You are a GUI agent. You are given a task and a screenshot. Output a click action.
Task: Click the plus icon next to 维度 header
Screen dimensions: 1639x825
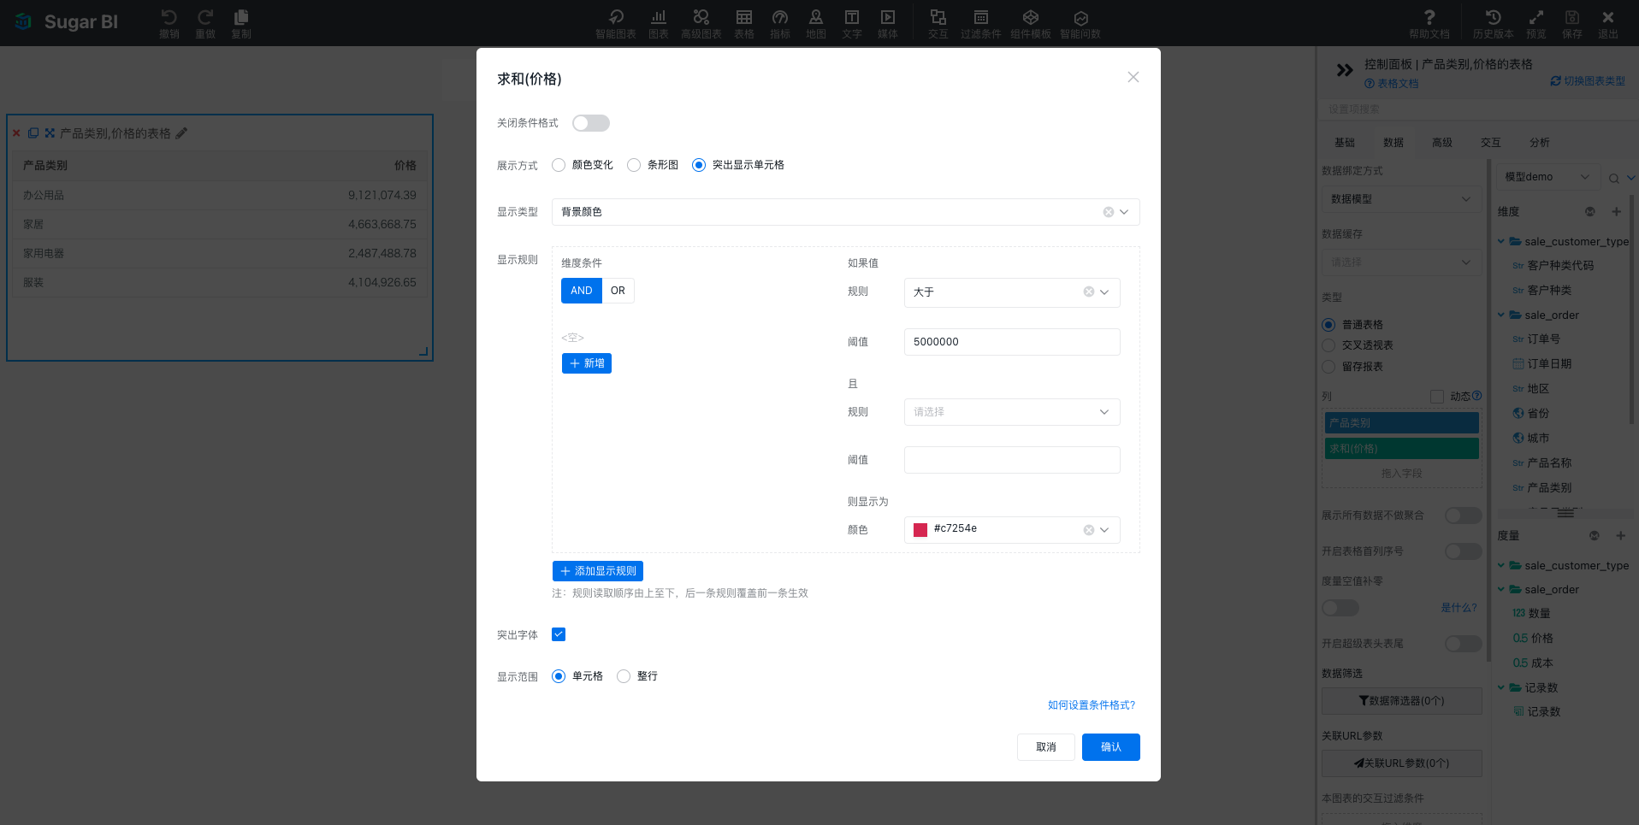pyautogui.click(x=1616, y=211)
